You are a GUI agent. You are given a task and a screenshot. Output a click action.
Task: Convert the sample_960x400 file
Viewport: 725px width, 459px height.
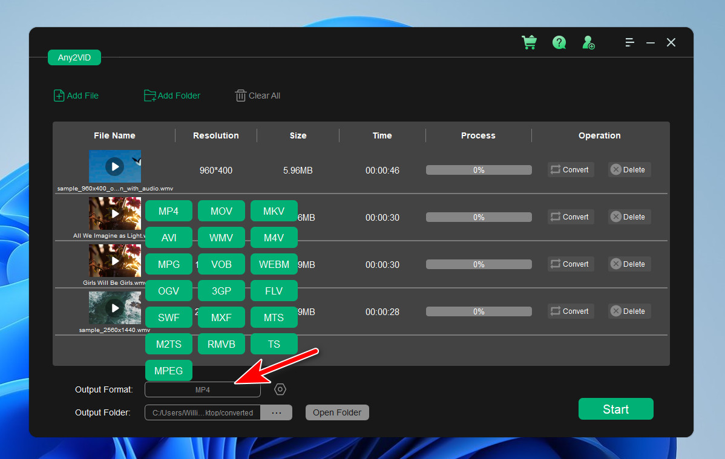click(571, 170)
